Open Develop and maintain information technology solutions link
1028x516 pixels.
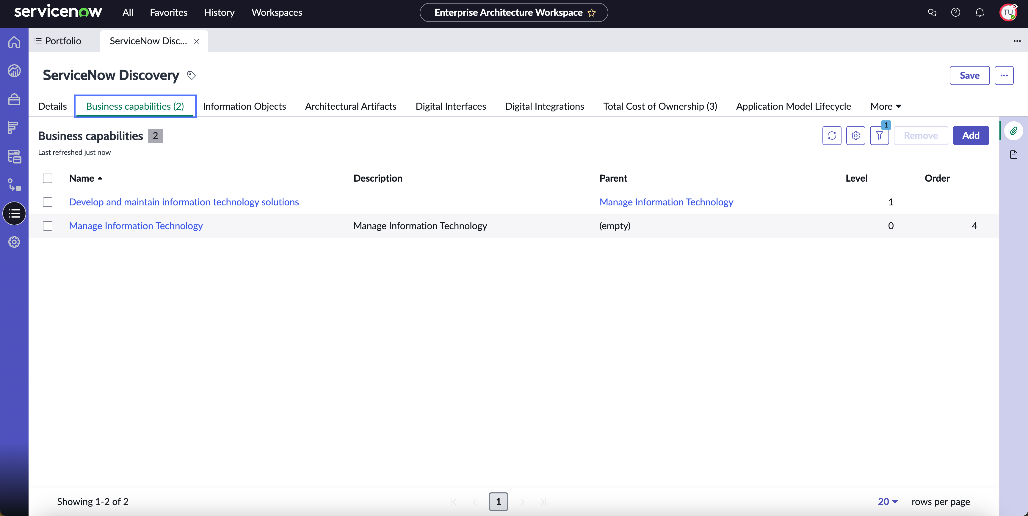point(184,202)
